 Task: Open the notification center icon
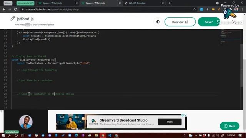pos(240,135)
